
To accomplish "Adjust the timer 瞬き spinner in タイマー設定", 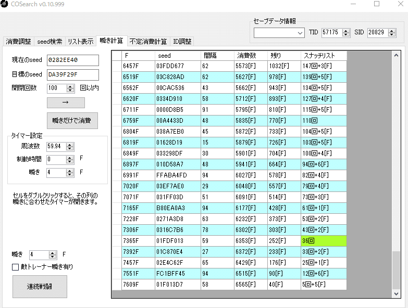I will [69, 173].
